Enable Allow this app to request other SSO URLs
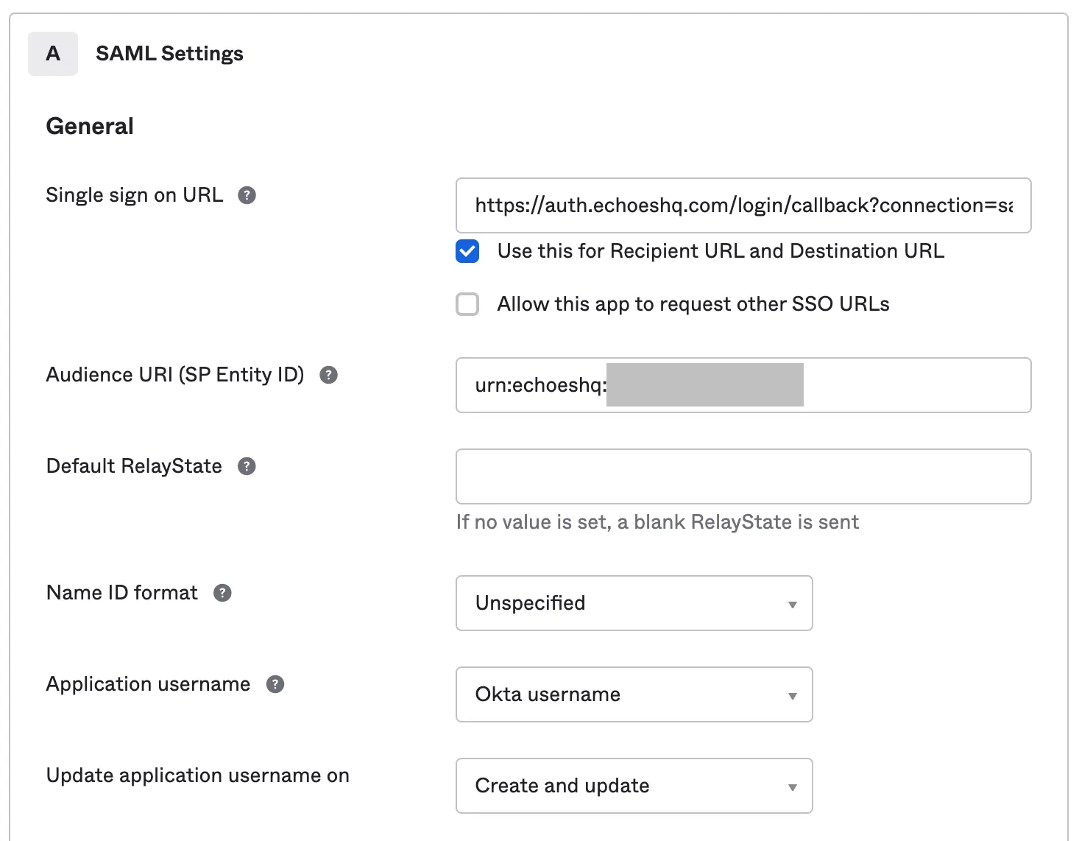This screenshot has width=1079, height=841. click(x=467, y=304)
